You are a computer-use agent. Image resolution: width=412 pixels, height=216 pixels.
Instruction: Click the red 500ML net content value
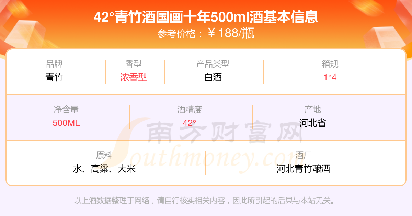[x=66, y=123]
